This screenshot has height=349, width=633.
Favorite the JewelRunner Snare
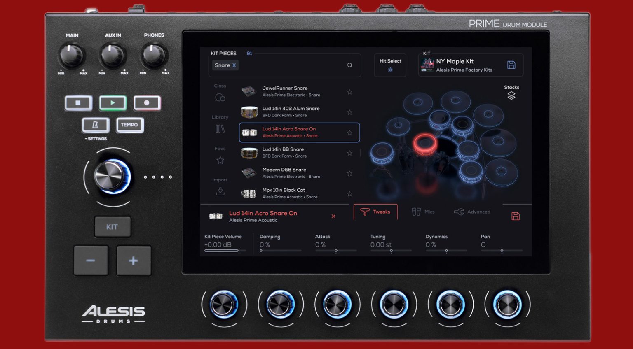[x=349, y=92]
